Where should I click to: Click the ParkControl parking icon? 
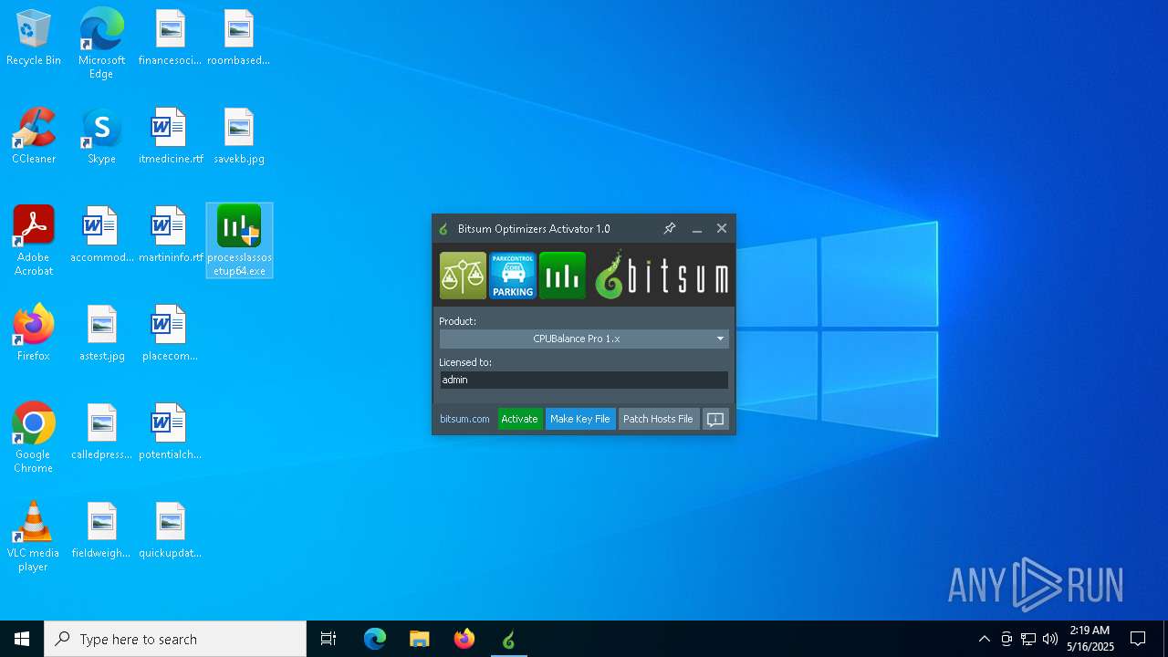512,276
